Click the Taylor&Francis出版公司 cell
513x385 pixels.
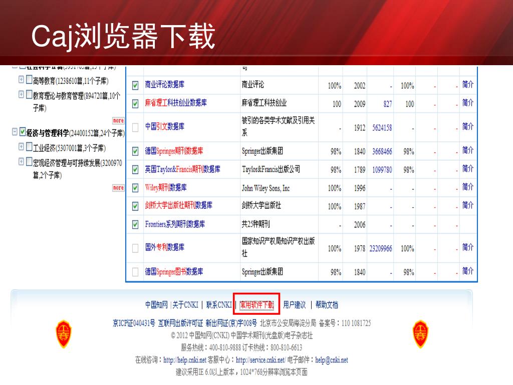point(271,169)
